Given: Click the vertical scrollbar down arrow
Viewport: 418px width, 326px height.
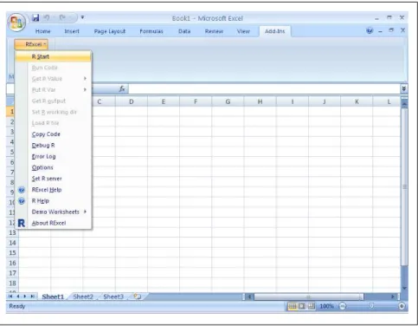Looking at the screenshot, I should 404,288.
